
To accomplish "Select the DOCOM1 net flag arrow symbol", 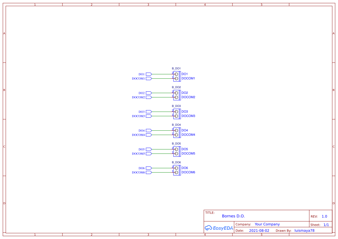I will (149, 78).
